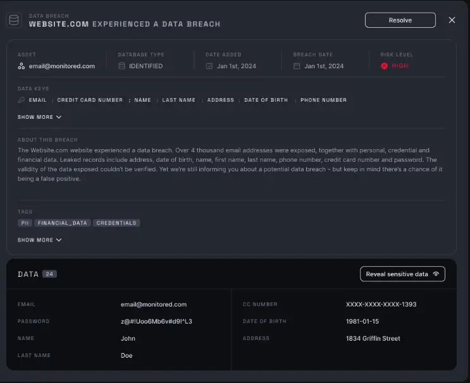Select the CREDENTIALS tag
470x383 pixels.
point(116,223)
